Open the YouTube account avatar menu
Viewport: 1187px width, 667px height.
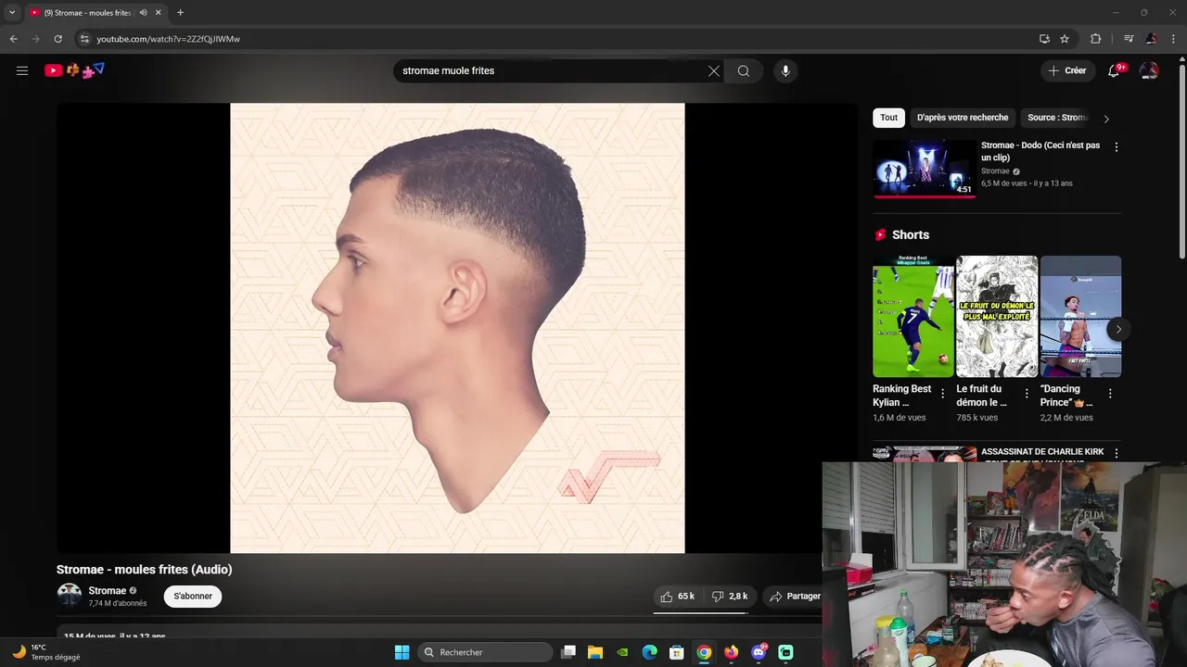(x=1149, y=70)
